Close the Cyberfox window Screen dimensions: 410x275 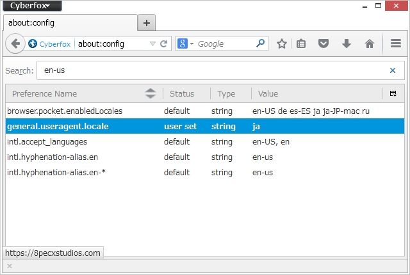(396, 6)
